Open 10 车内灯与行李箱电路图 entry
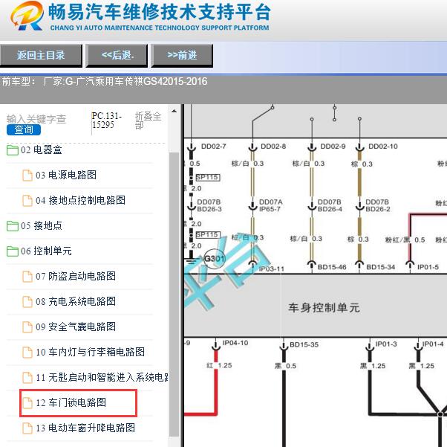Viewport: 447px width, 447px height. click(90, 352)
